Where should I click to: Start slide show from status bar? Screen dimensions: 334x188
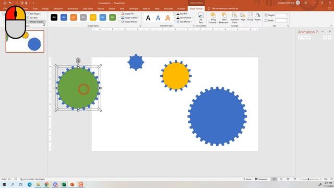click(295, 179)
